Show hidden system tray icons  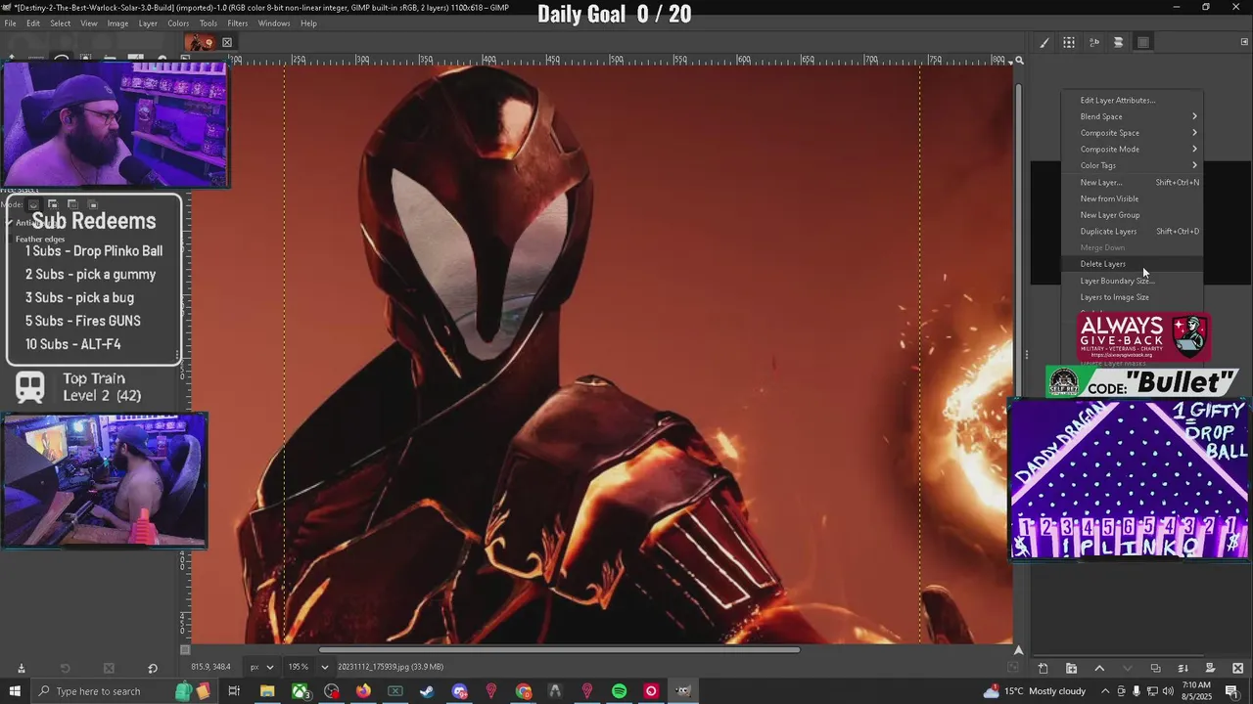(x=1105, y=691)
